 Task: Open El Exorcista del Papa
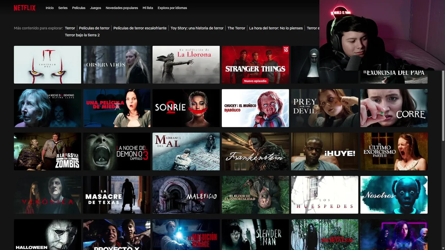tap(394, 76)
